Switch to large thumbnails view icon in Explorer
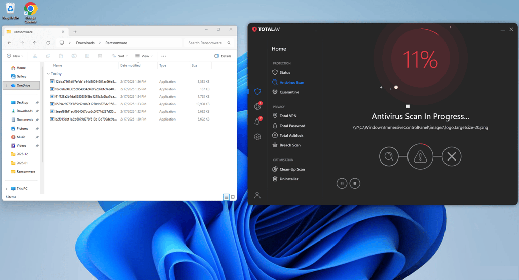The height and width of the screenshot is (280, 519). coord(233,197)
